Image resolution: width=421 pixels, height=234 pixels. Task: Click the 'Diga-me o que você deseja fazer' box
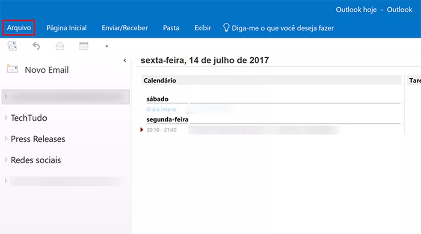(278, 28)
